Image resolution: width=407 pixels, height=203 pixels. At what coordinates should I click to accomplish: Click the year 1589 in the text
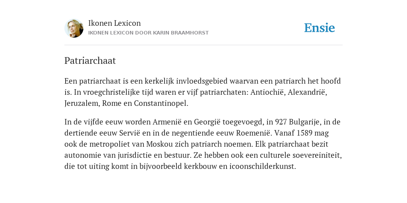point(305,133)
